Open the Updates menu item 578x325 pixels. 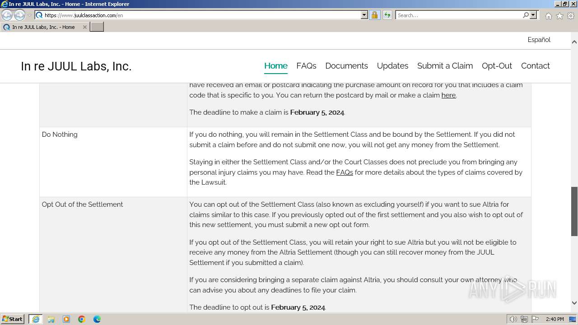(x=392, y=66)
